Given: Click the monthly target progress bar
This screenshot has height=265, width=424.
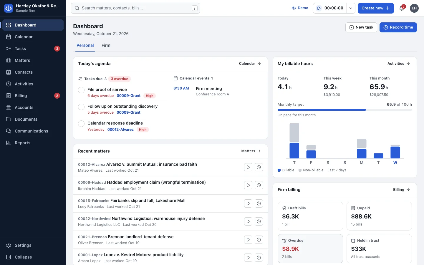Looking at the screenshot, I should coord(345,110).
